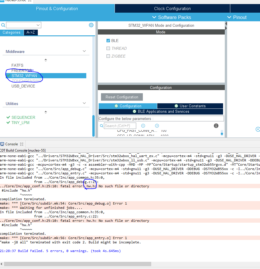
Task: Open the Configuration sub-tab
Action: 128,106
